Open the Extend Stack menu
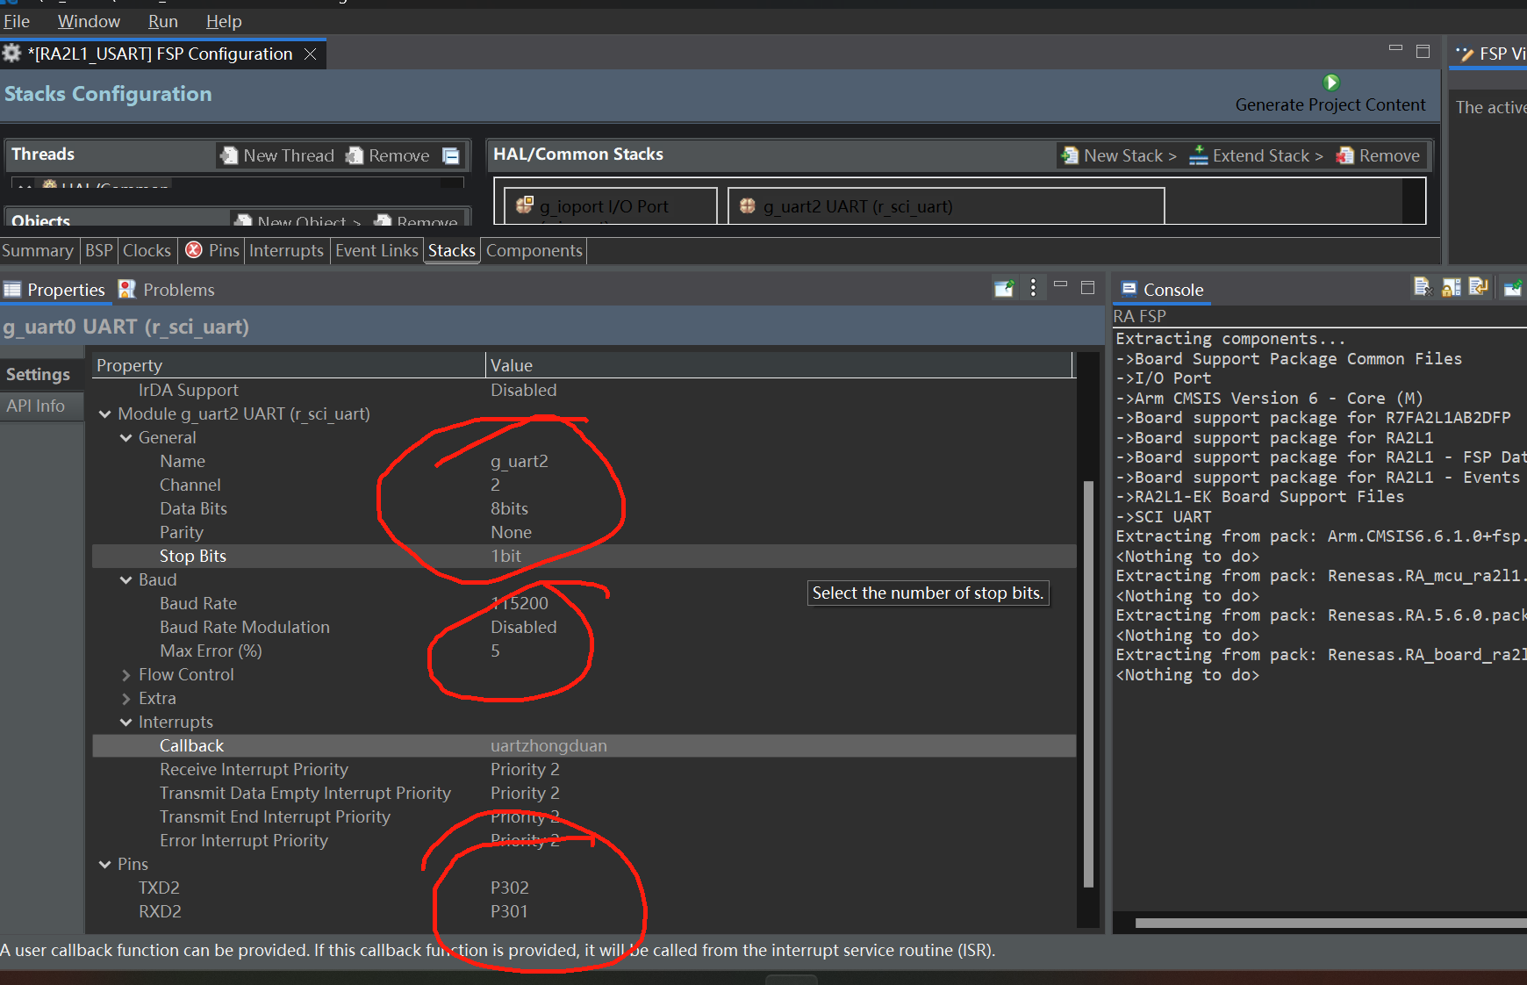The image size is (1527, 985). tap(1255, 155)
